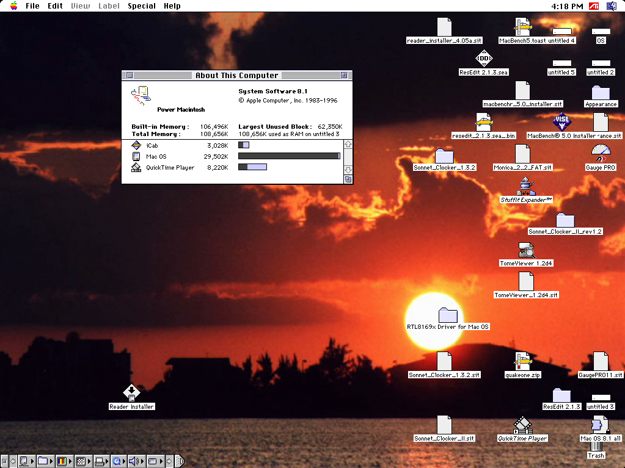
Task: Open the AppleTalk switch Control Strip module
Action: tap(26, 461)
